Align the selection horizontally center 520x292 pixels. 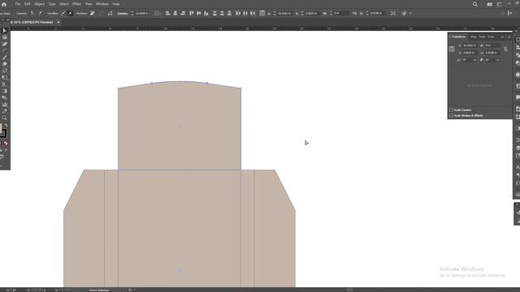coord(175,13)
